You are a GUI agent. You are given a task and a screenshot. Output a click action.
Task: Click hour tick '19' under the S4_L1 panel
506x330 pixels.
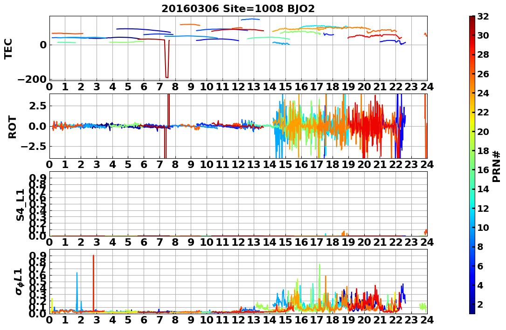coord(348,242)
